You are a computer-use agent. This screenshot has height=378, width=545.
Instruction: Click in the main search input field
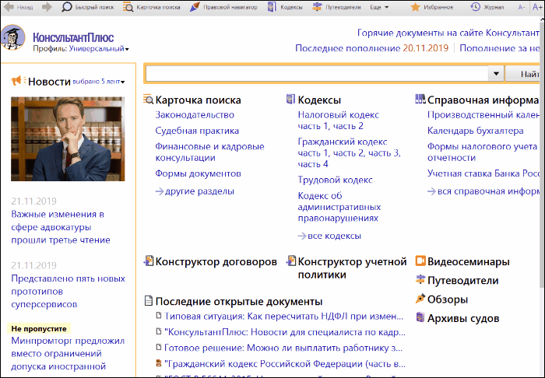tap(317, 74)
